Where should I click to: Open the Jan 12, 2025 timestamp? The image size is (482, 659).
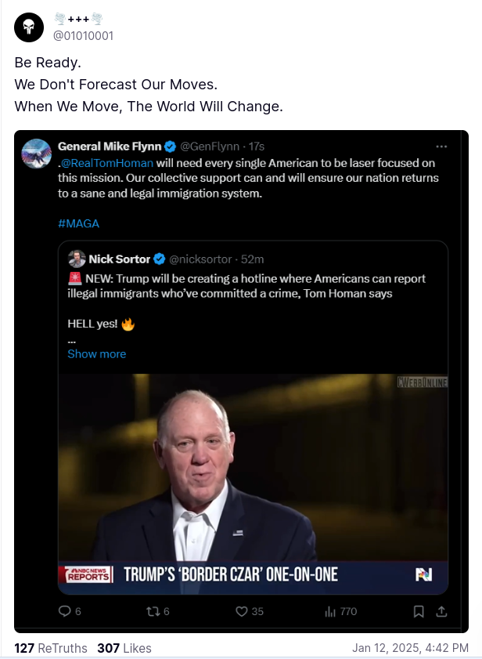pos(409,648)
